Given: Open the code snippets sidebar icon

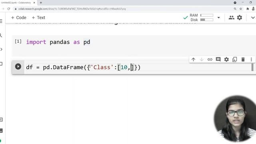Looking at the screenshot, I should click(x=1, y=49).
